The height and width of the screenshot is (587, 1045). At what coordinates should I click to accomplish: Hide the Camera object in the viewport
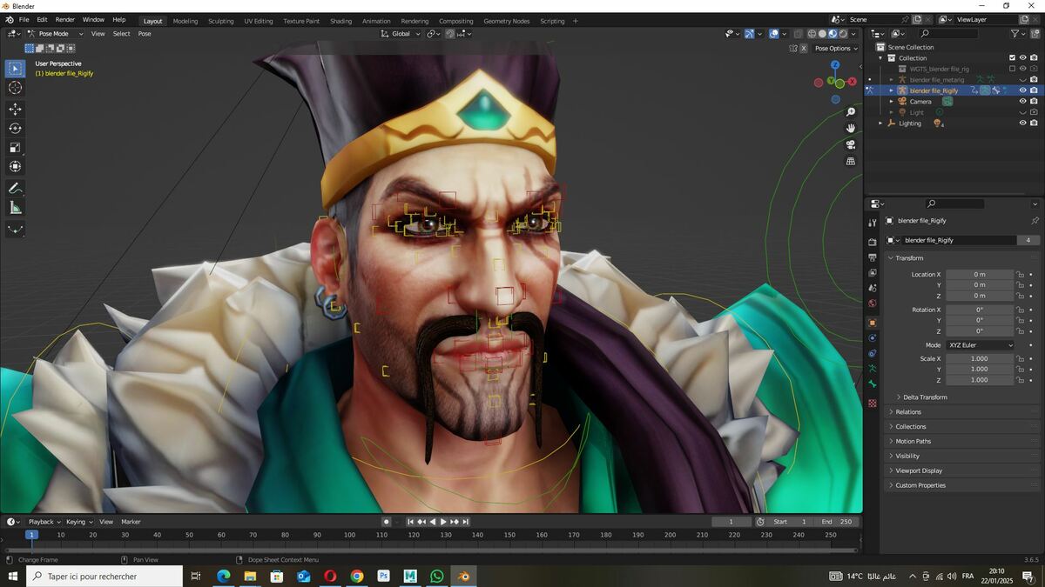point(1023,101)
